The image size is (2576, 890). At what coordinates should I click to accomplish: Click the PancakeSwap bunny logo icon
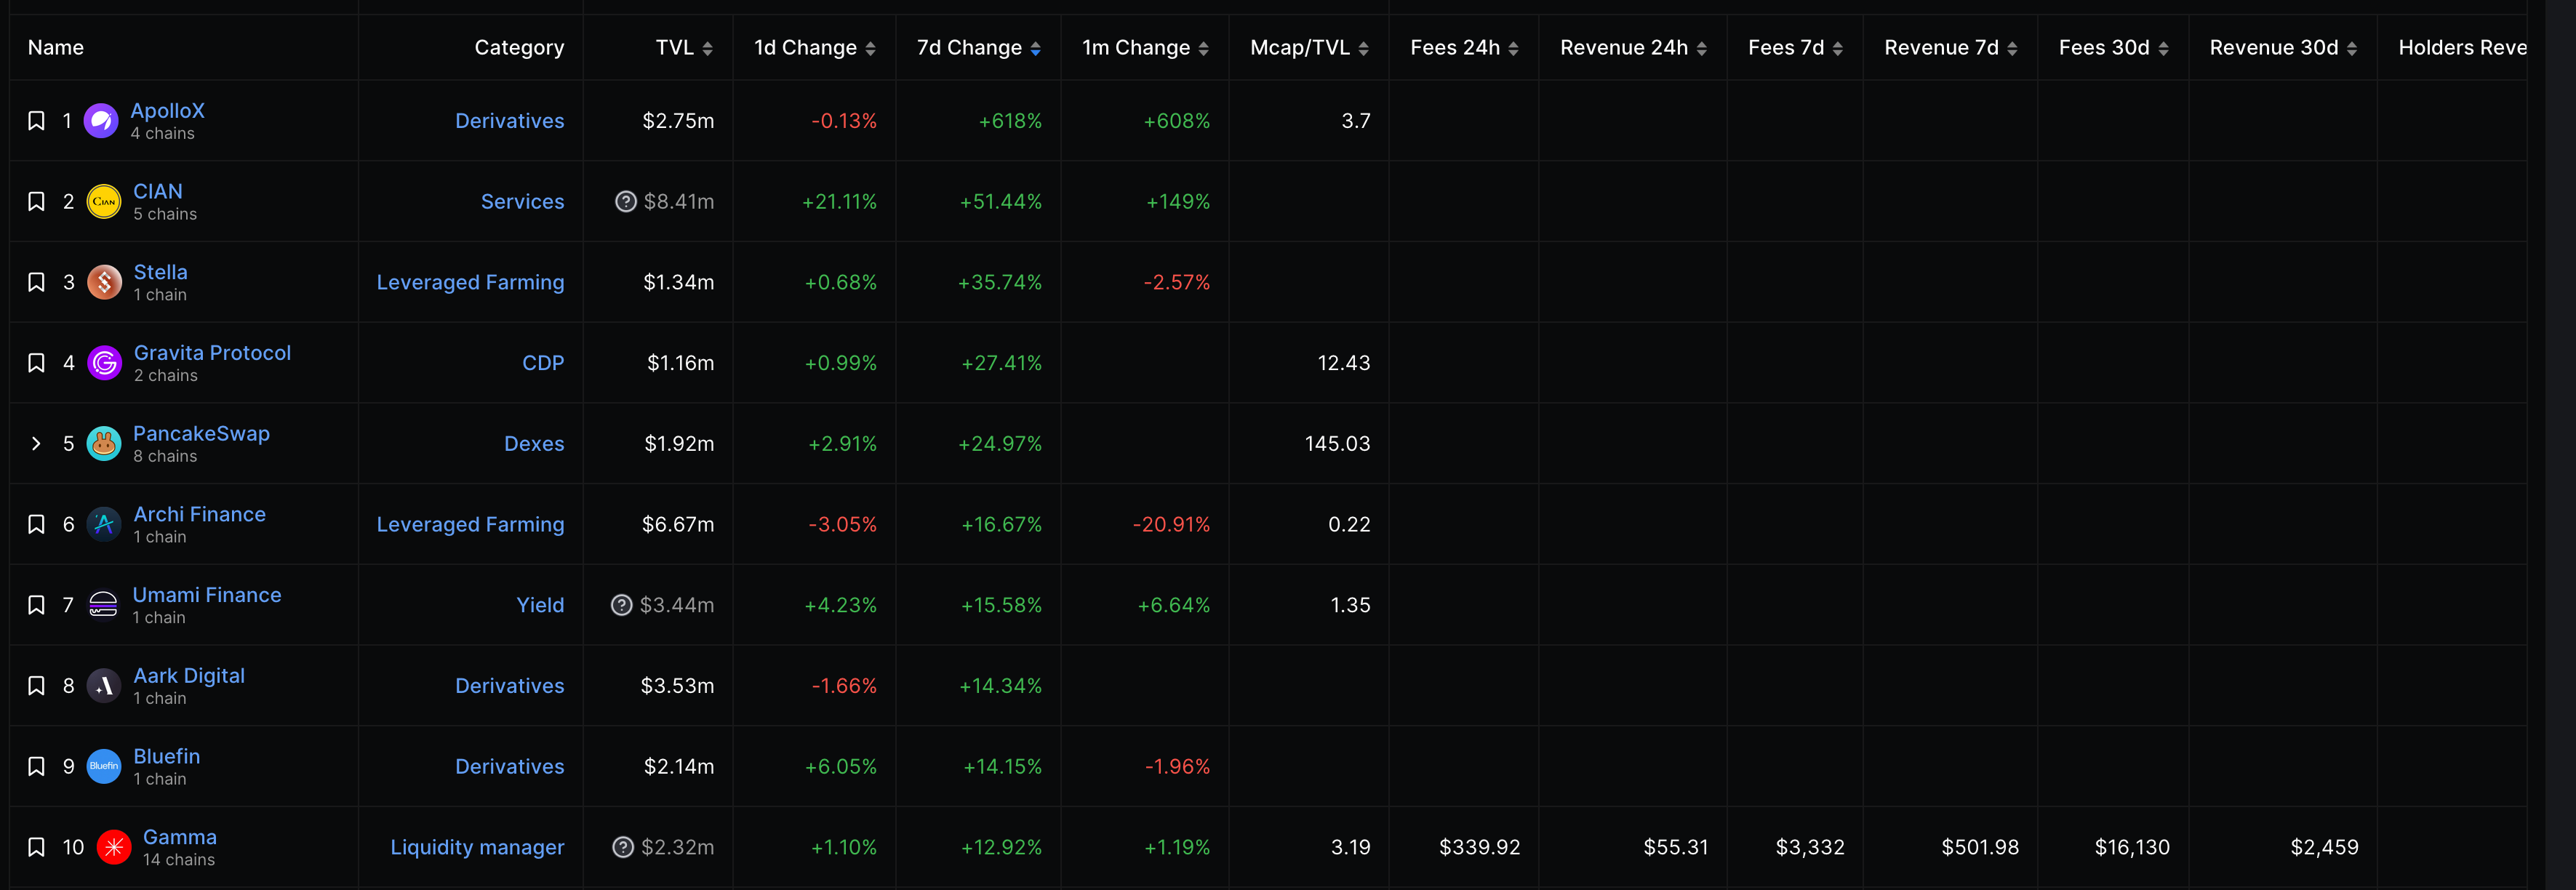(x=104, y=444)
